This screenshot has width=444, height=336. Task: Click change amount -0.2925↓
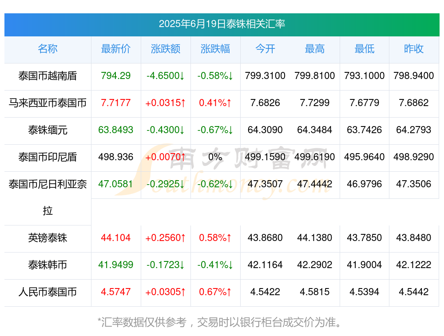click(x=166, y=184)
